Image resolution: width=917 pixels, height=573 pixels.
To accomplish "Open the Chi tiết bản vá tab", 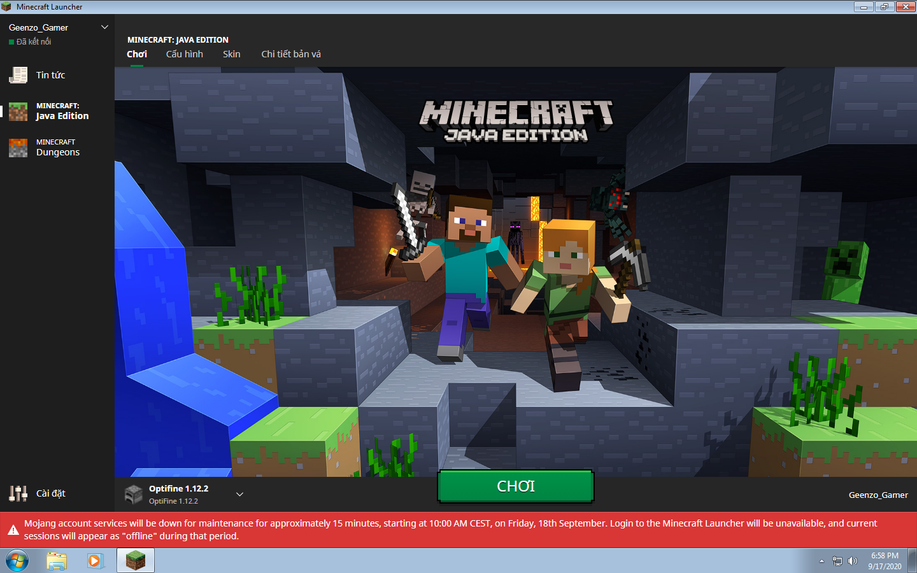I will [291, 54].
